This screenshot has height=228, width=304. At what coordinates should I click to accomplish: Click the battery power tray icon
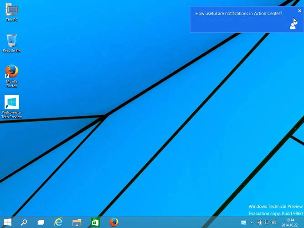pos(259,223)
